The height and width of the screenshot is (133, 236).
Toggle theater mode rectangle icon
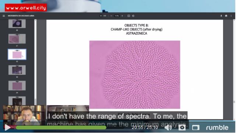pos(196,127)
